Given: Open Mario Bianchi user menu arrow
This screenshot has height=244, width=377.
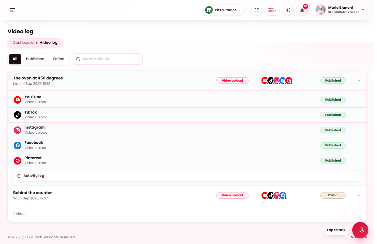Looking at the screenshot, I should point(363,10).
